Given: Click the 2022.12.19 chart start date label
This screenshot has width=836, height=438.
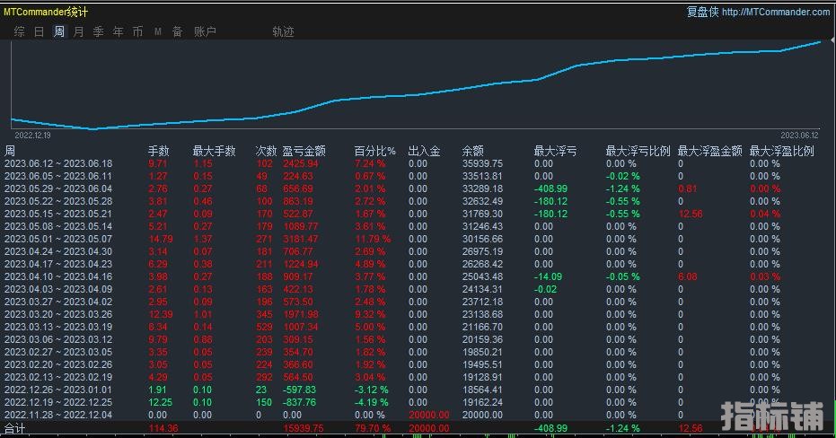Looking at the screenshot, I should [32, 136].
